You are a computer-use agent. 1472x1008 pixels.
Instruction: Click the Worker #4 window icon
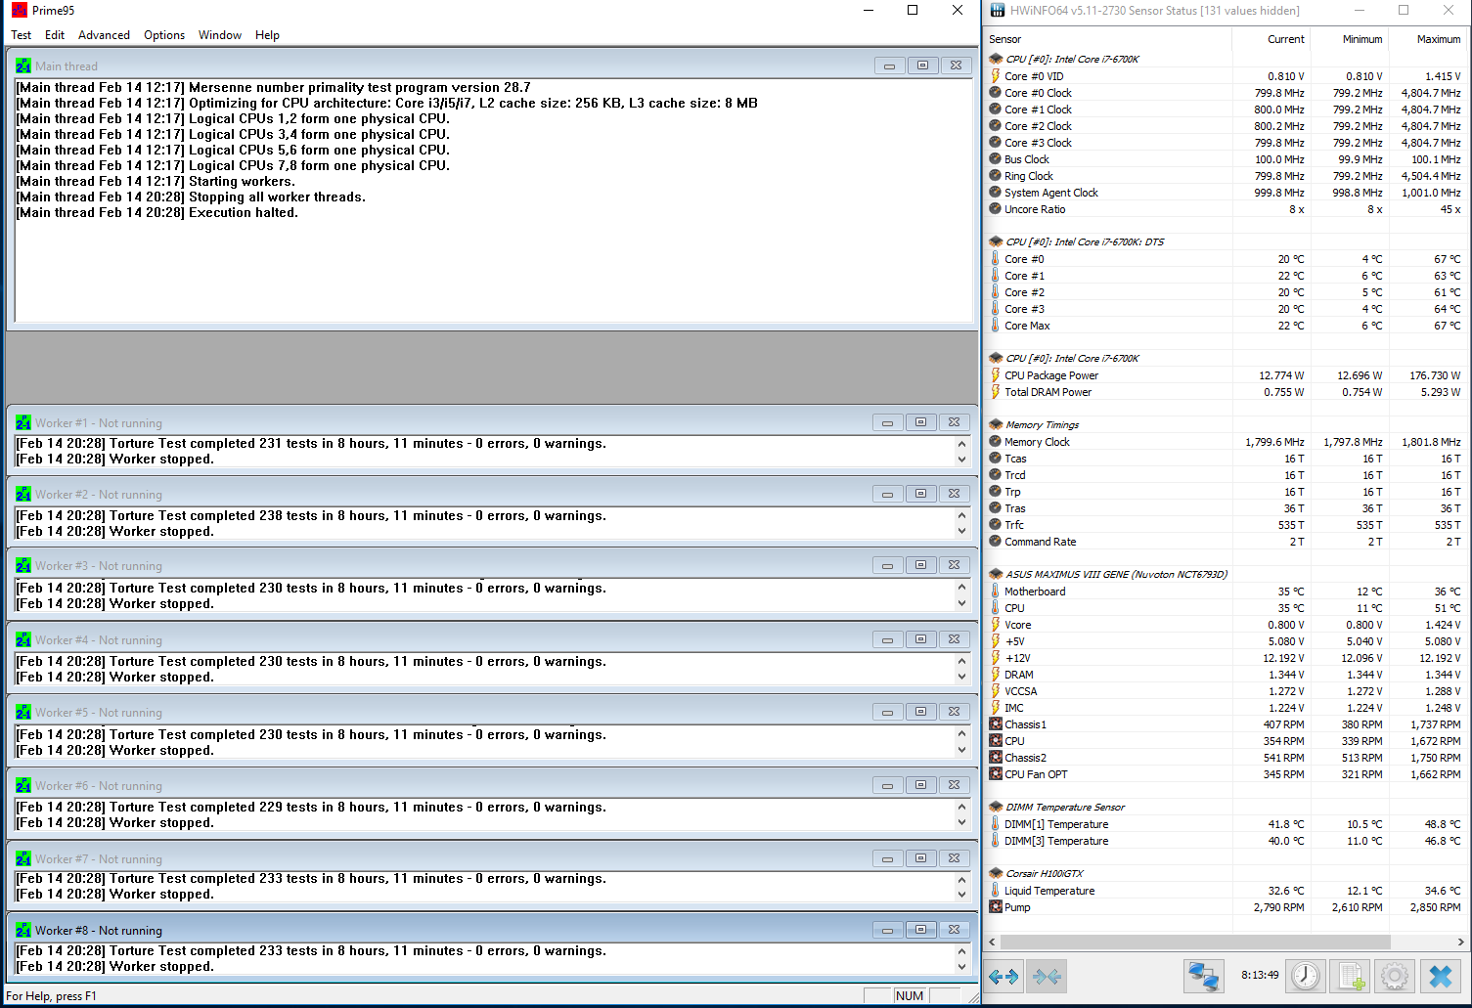tap(23, 640)
